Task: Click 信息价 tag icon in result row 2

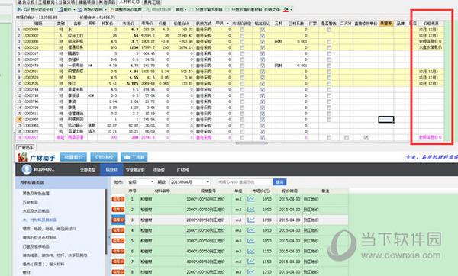Action: (x=118, y=210)
